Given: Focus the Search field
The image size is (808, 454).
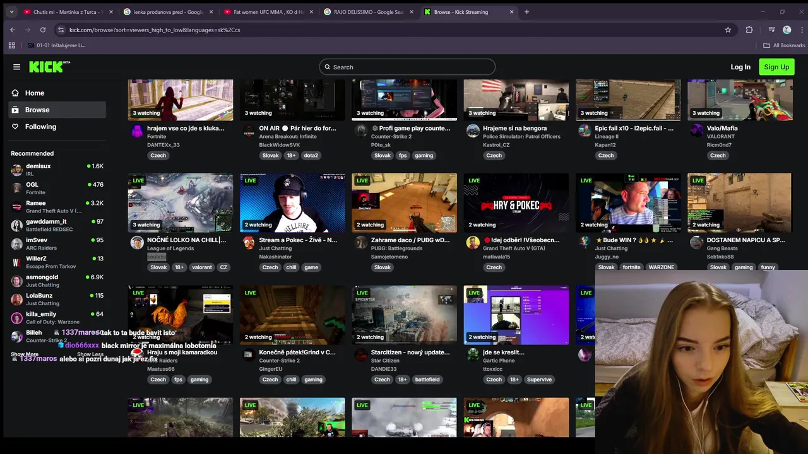Looking at the screenshot, I should pos(407,67).
